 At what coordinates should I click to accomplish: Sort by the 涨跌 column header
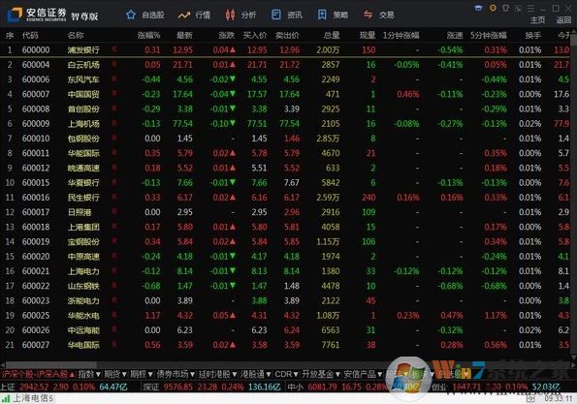click(x=226, y=36)
